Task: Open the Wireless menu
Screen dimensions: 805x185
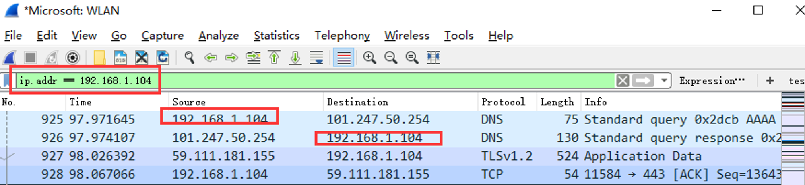Action: [x=407, y=36]
